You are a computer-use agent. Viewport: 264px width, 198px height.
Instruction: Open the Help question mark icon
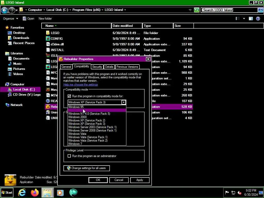(x=258, y=19)
